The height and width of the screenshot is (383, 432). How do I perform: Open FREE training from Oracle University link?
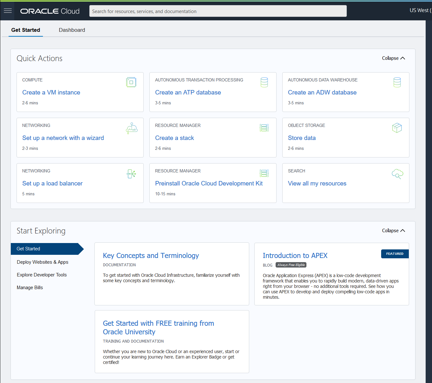pyautogui.click(x=158, y=328)
